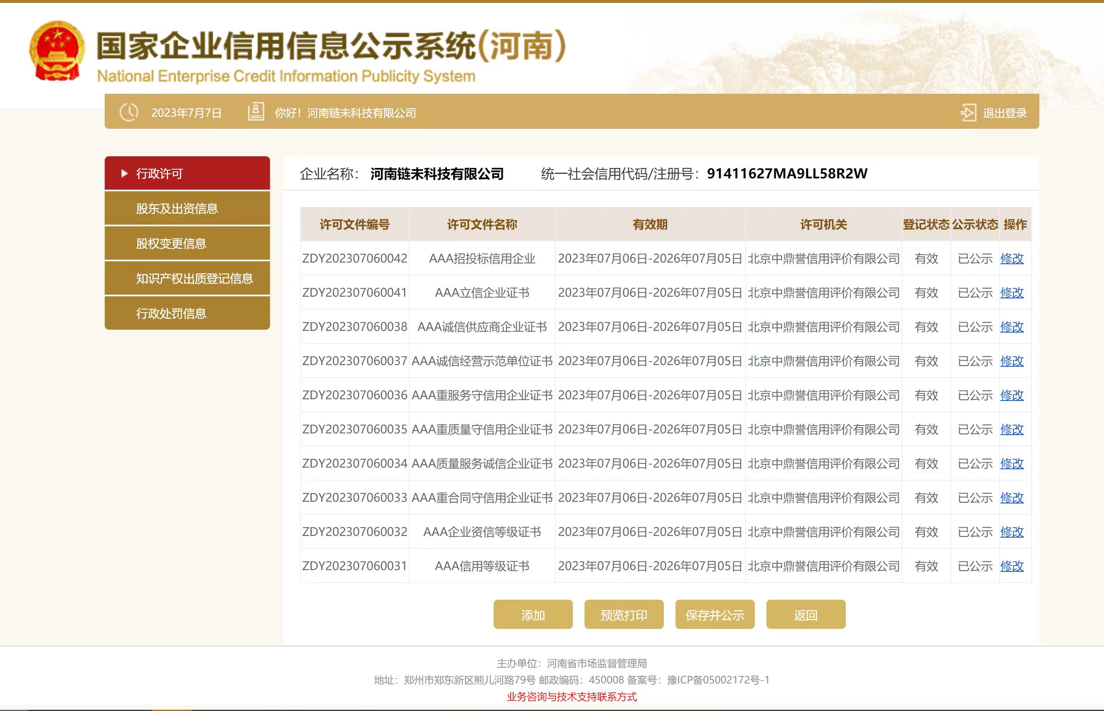Select cell AAA招投标信用企业
The image size is (1104, 711).
click(482, 258)
